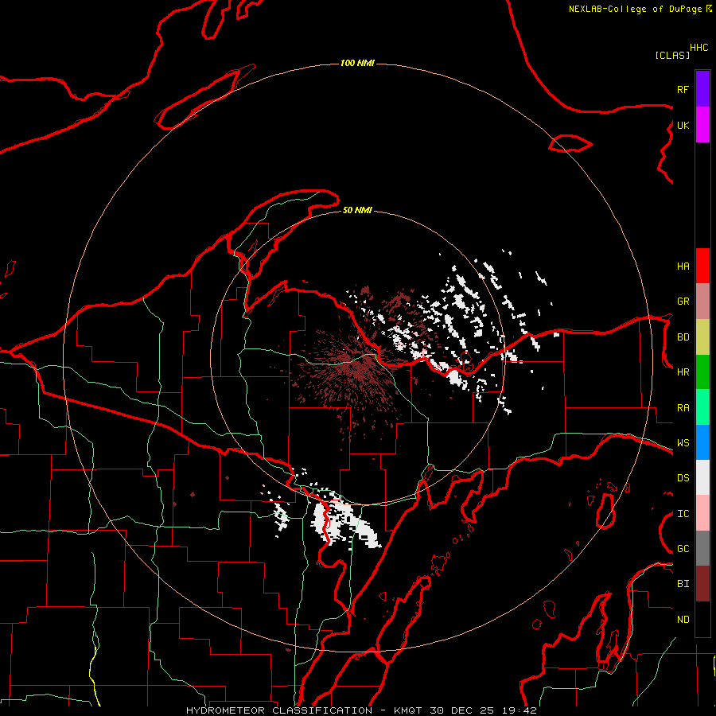Click the GR legend label
Screen dimensions: 716x716
(683, 302)
